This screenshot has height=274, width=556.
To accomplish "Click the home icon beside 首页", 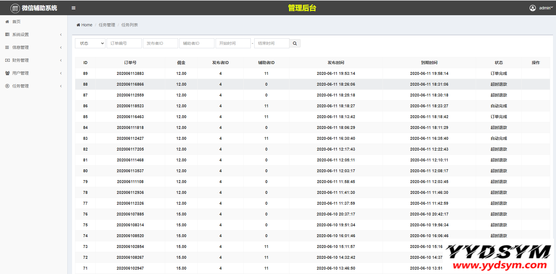I will click(x=7, y=22).
